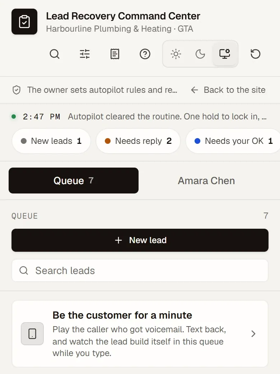The height and width of the screenshot is (374, 280).
Task: Switch to dark theme moon option
Action: pos(200,54)
